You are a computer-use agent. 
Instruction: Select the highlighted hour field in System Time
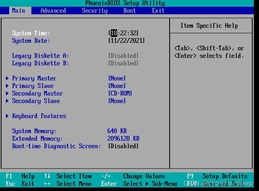click(114, 33)
